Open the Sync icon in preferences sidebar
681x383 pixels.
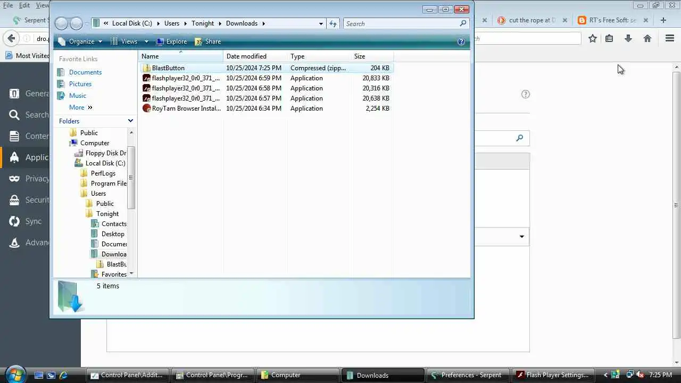click(14, 221)
